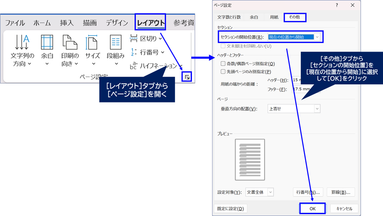This screenshot has width=383, height=216.
Task: Click the Orientation (印刷の向き) icon
Action: click(x=70, y=42)
